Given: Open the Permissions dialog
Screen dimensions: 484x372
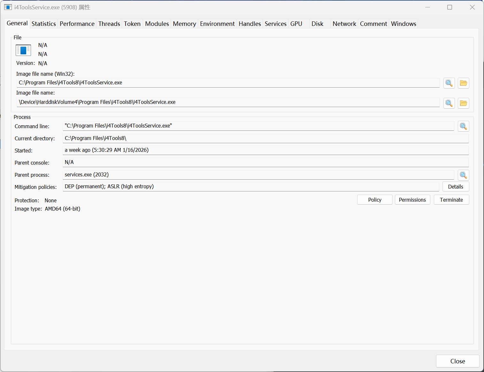Looking at the screenshot, I should pyautogui.click(x=412, y=200).
